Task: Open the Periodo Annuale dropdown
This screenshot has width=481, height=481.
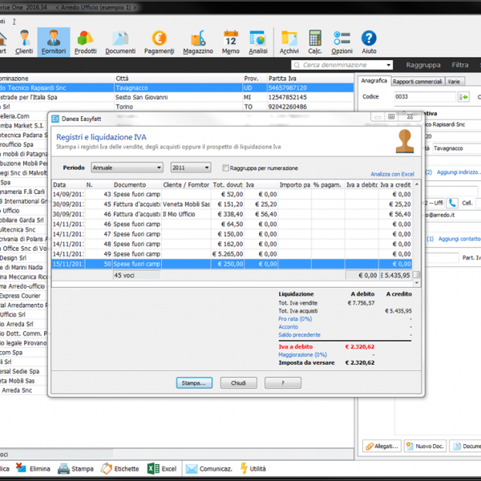Action: (x=127, y=168)
